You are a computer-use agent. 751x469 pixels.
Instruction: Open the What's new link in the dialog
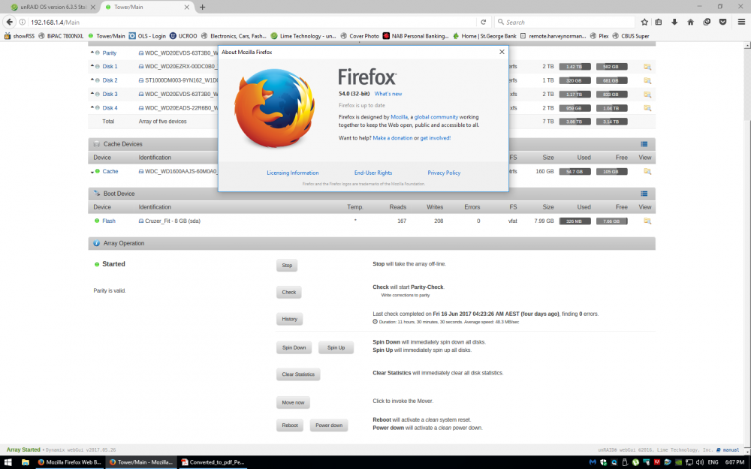388,94
